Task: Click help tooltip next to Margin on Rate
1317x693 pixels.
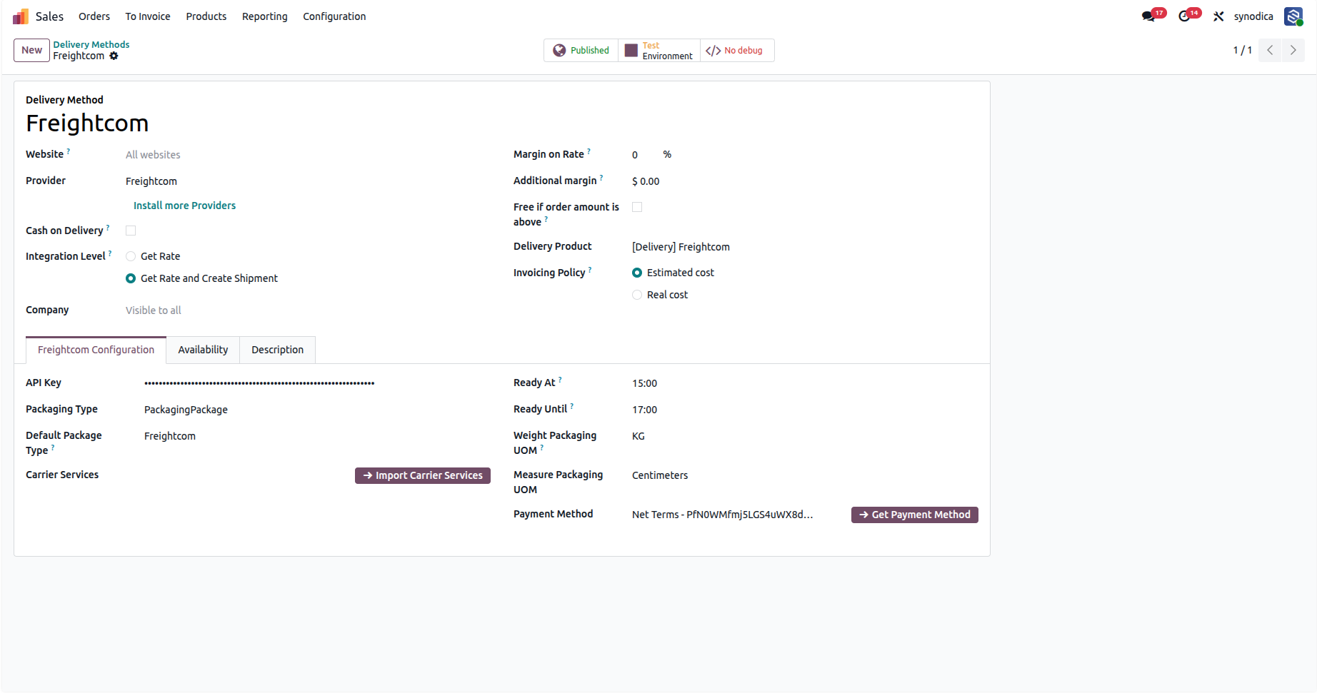Action: pos(589,151)
